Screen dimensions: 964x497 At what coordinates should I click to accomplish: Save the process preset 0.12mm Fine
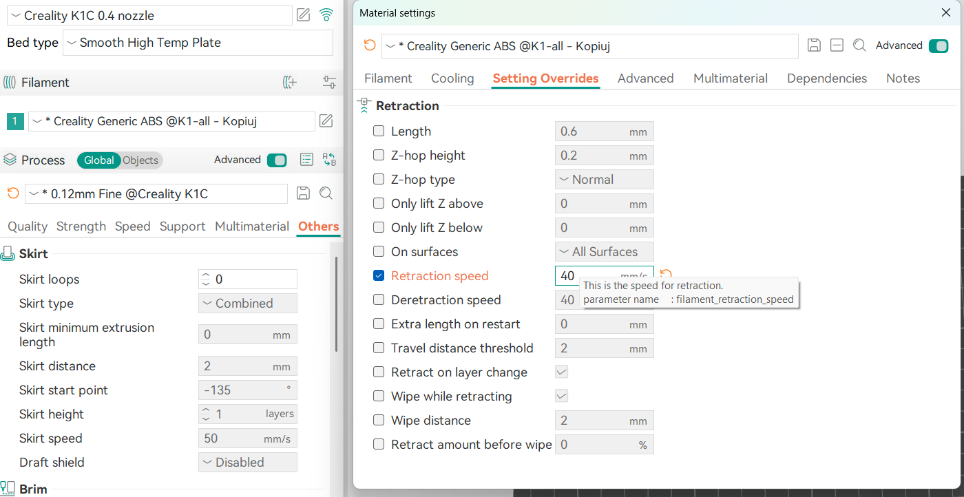(303, 193)
